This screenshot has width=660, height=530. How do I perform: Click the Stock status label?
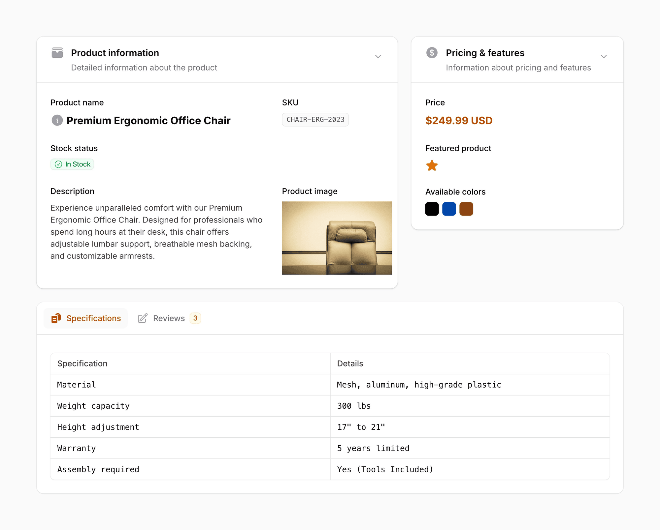point(74,148)
